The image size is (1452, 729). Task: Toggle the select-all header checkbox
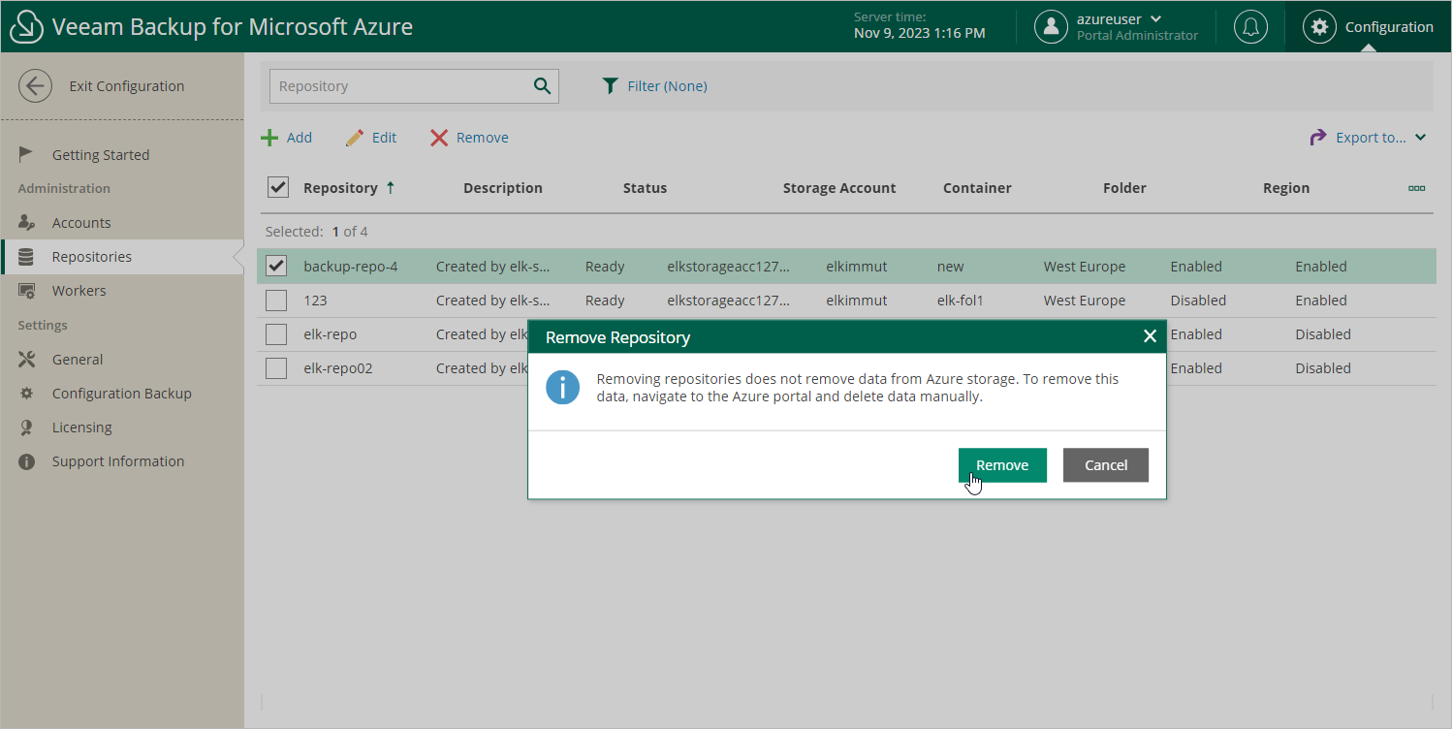278,187
